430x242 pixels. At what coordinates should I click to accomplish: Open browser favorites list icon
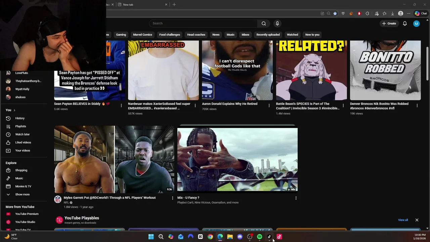click(384, 13)
